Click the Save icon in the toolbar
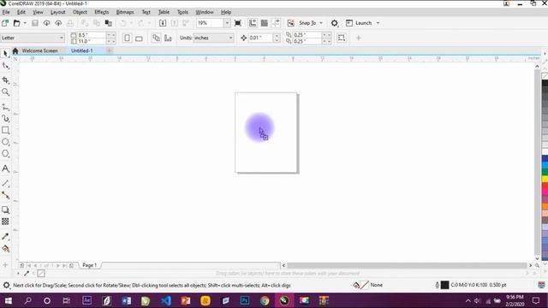The image size is (548, 308). (35, 23)
